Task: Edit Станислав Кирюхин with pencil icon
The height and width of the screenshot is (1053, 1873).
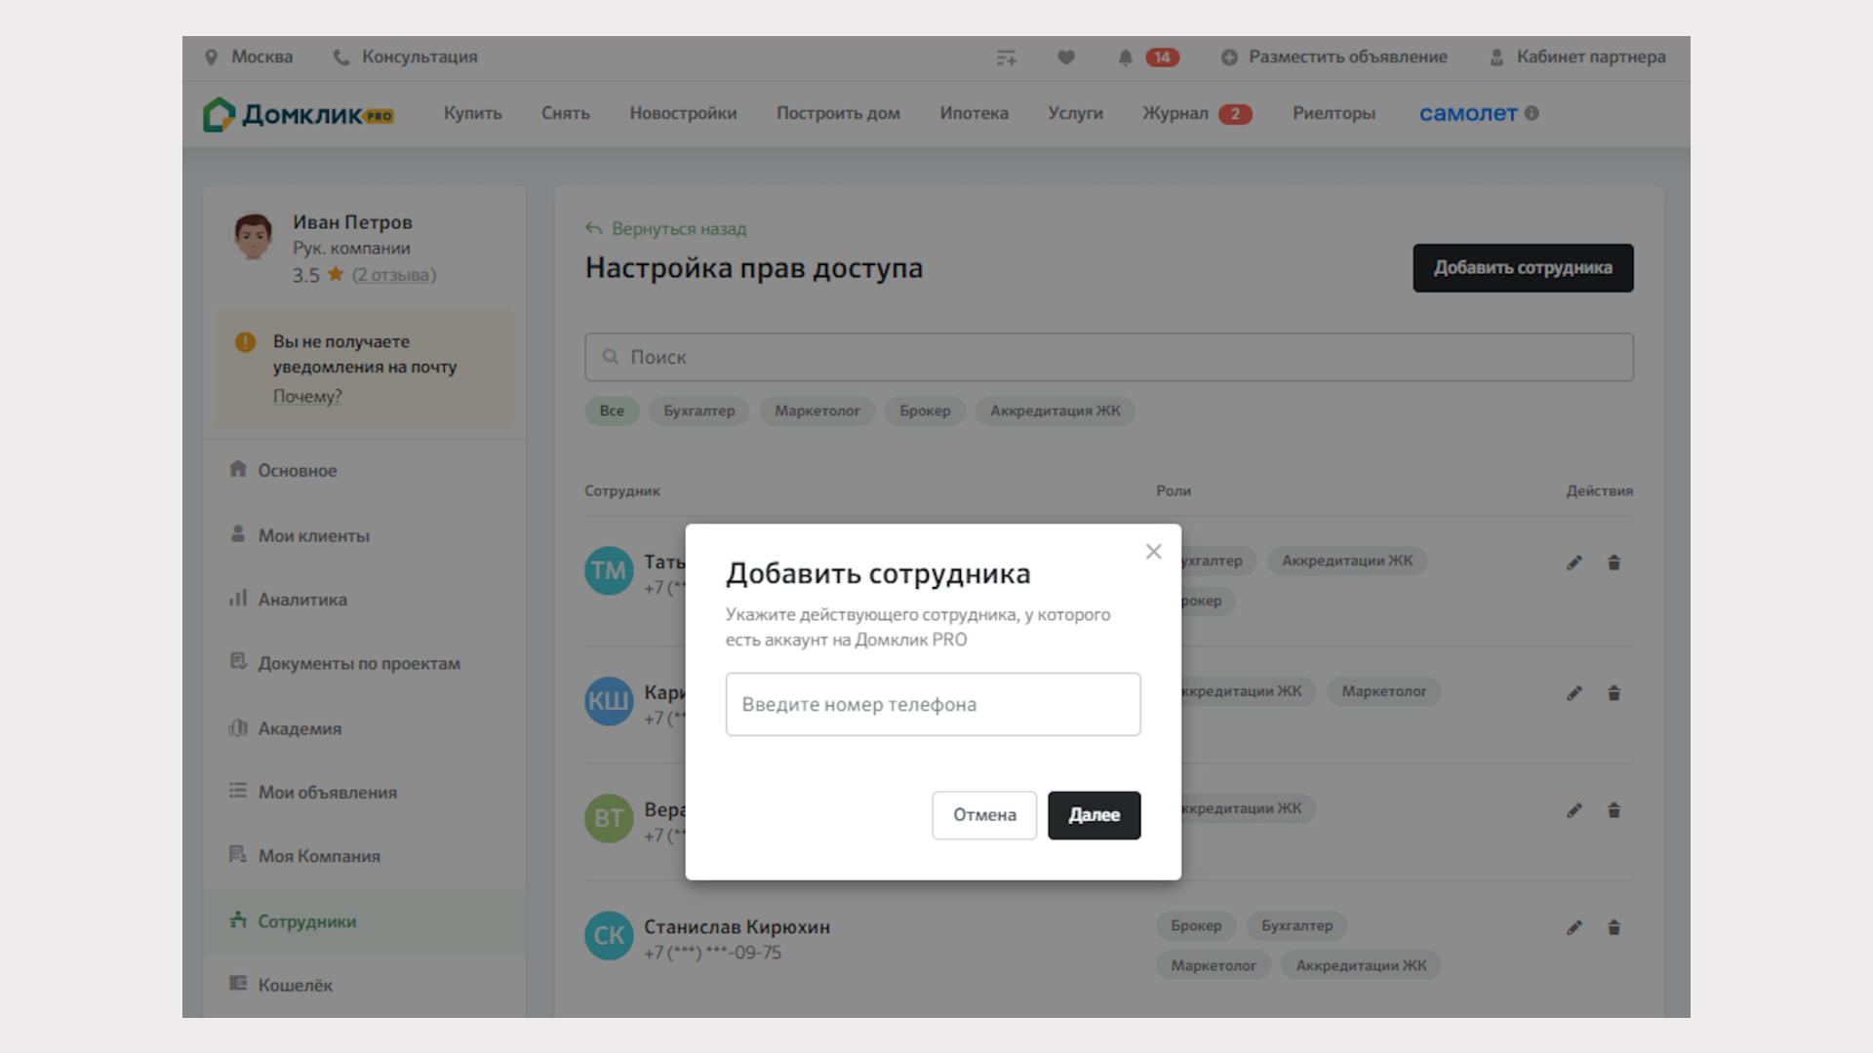Action: (x=1574, y=927)
